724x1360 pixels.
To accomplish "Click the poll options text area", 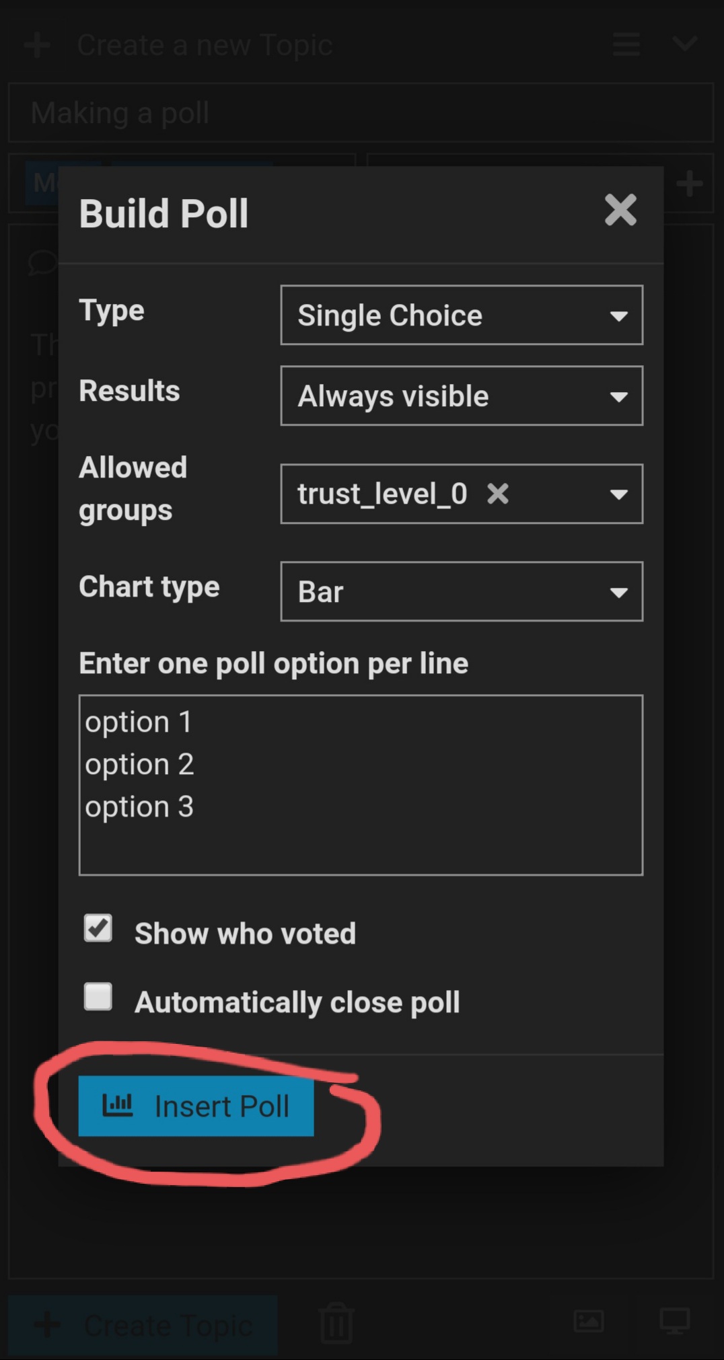I will click(361, 785).
